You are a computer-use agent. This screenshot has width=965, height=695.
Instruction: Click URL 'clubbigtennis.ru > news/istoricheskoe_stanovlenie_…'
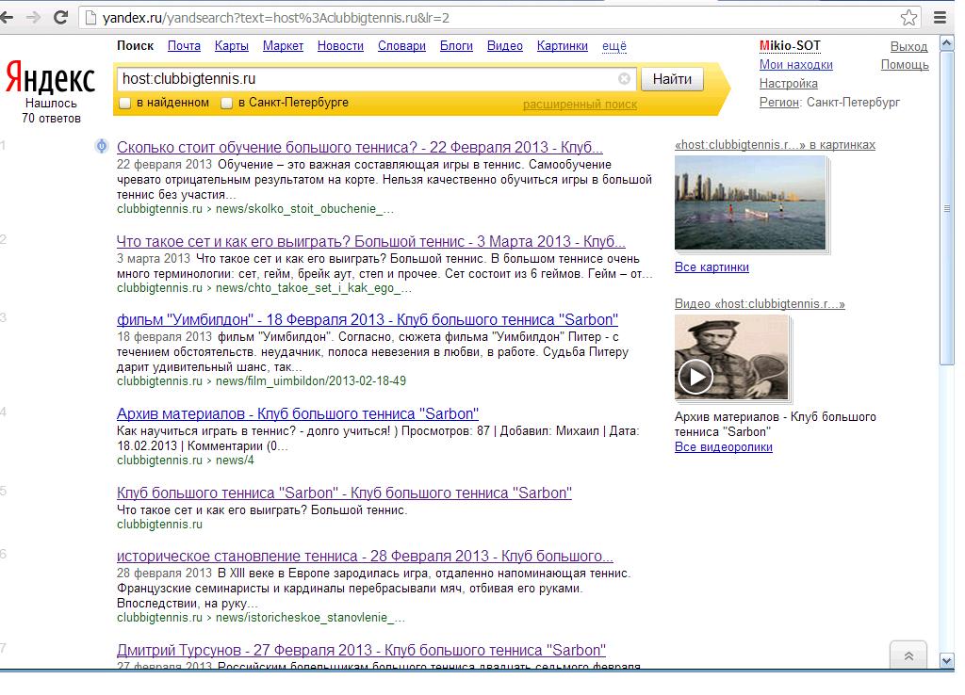click(x=261, y=618)
